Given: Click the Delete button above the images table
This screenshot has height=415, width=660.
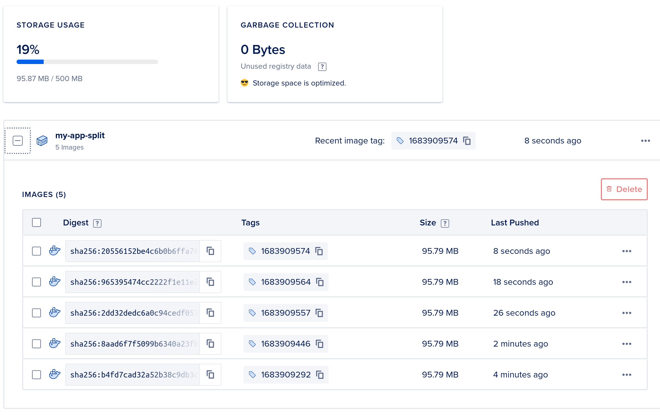Looking at the screenshot, I should 624,189.
